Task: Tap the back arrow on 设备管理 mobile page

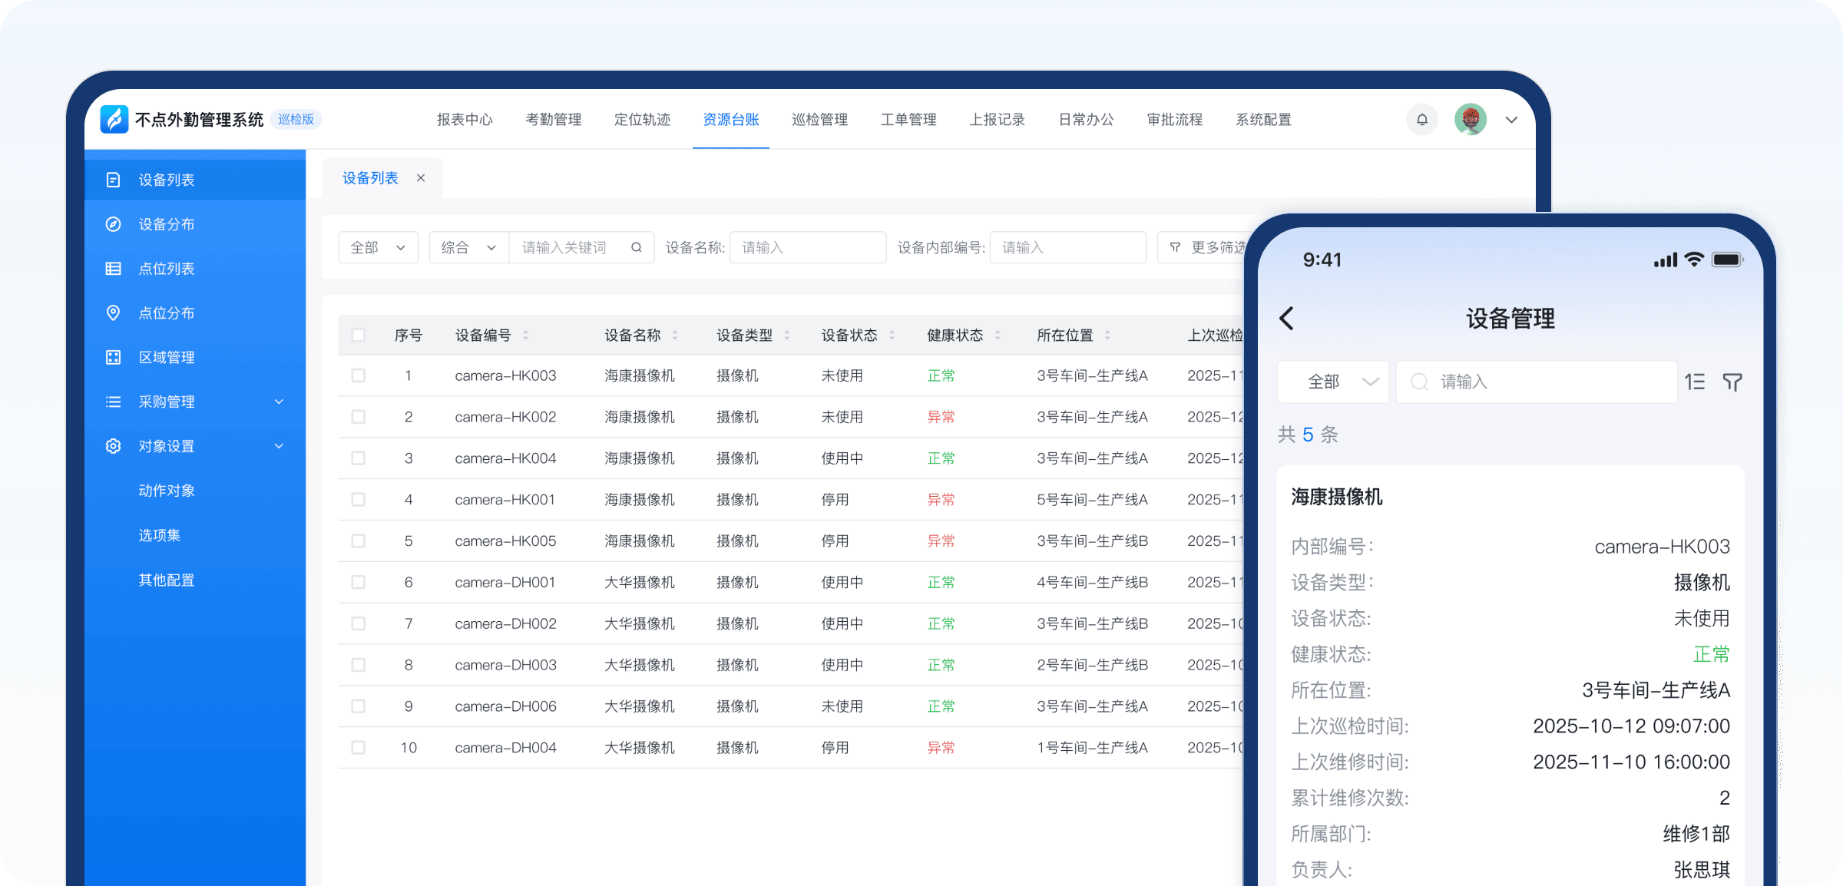Action: 1287,318
